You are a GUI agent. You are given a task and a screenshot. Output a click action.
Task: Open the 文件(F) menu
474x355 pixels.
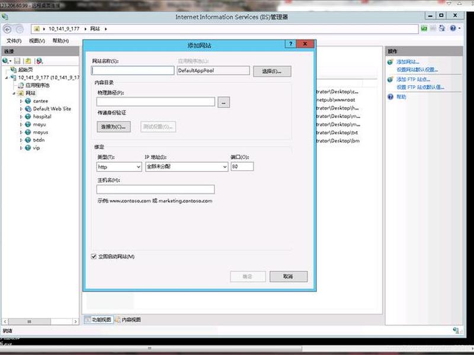click(x=14, y=41)
